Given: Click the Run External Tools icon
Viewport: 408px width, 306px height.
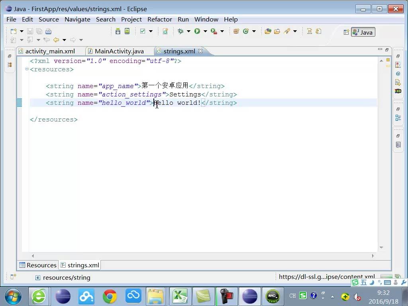Looking at the screenshot, I should click(x=214, y=31).
